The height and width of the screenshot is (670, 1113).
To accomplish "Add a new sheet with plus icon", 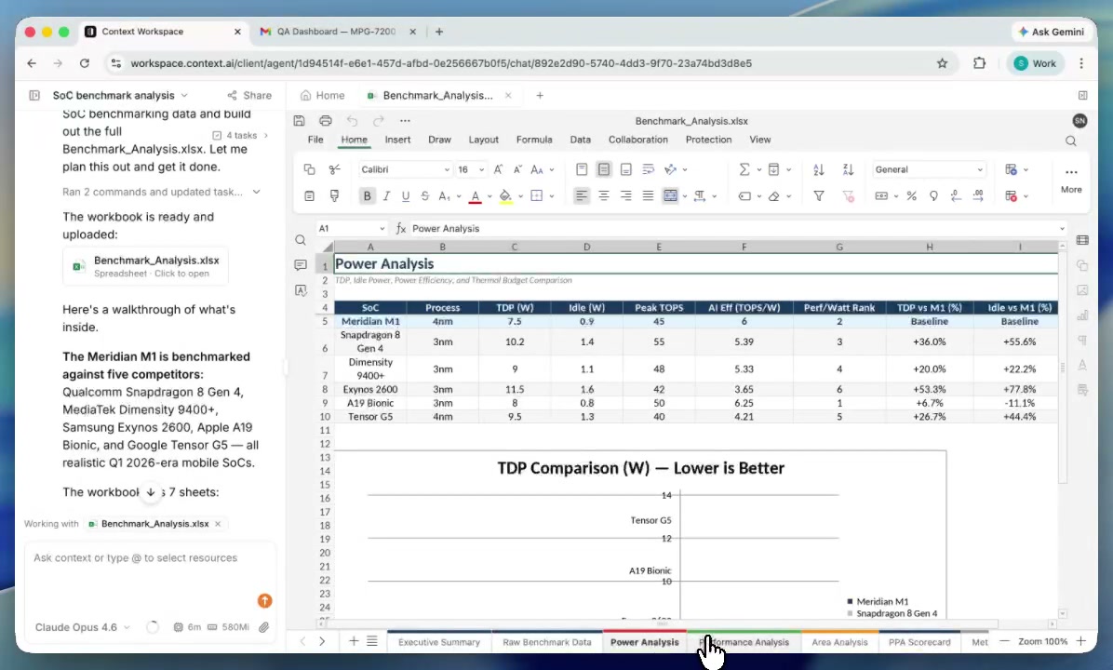I will (354, 641).
